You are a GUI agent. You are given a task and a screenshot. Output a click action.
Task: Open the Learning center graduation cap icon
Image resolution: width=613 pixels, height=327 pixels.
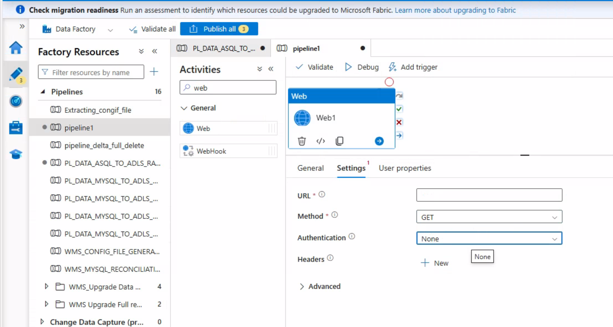click(x=16, y=154)
